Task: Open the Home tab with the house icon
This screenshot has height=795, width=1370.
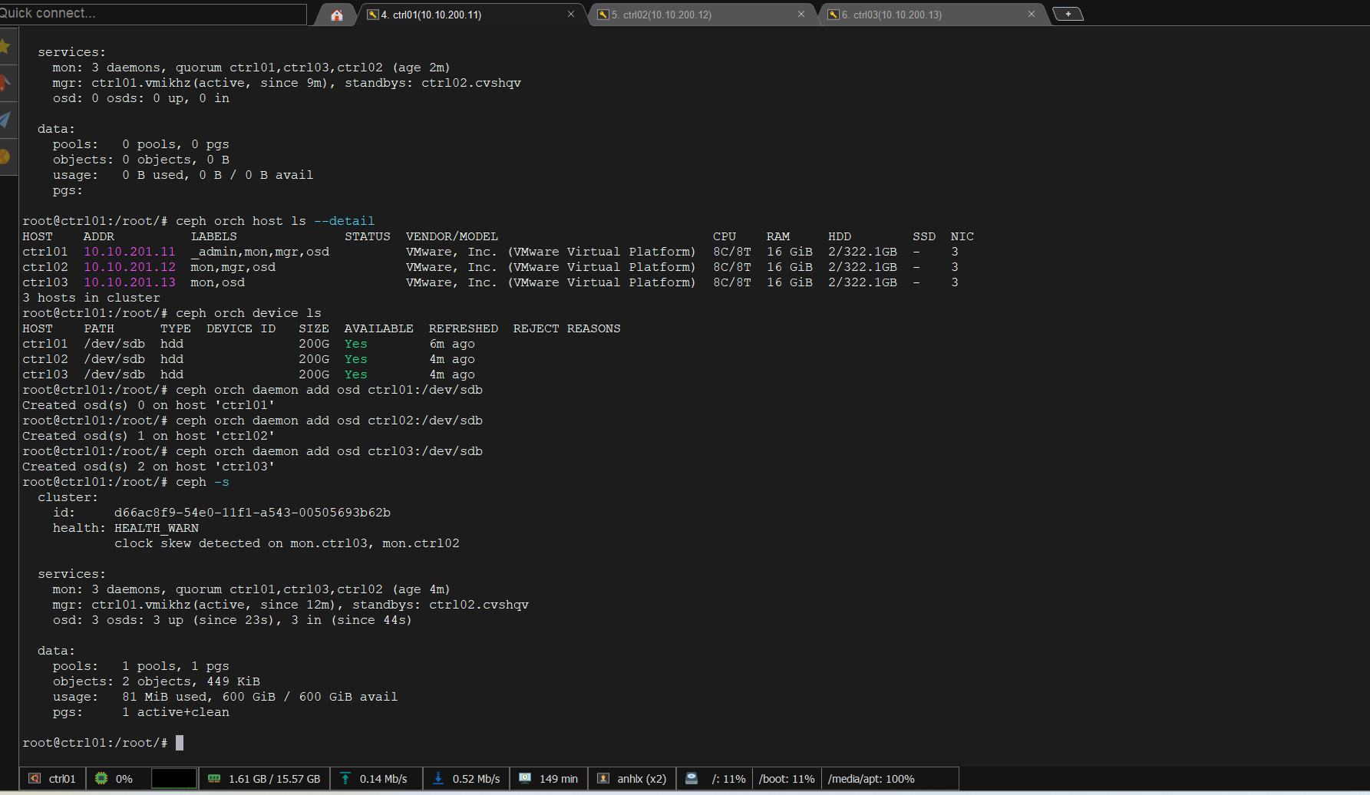Action: (336, 15)
